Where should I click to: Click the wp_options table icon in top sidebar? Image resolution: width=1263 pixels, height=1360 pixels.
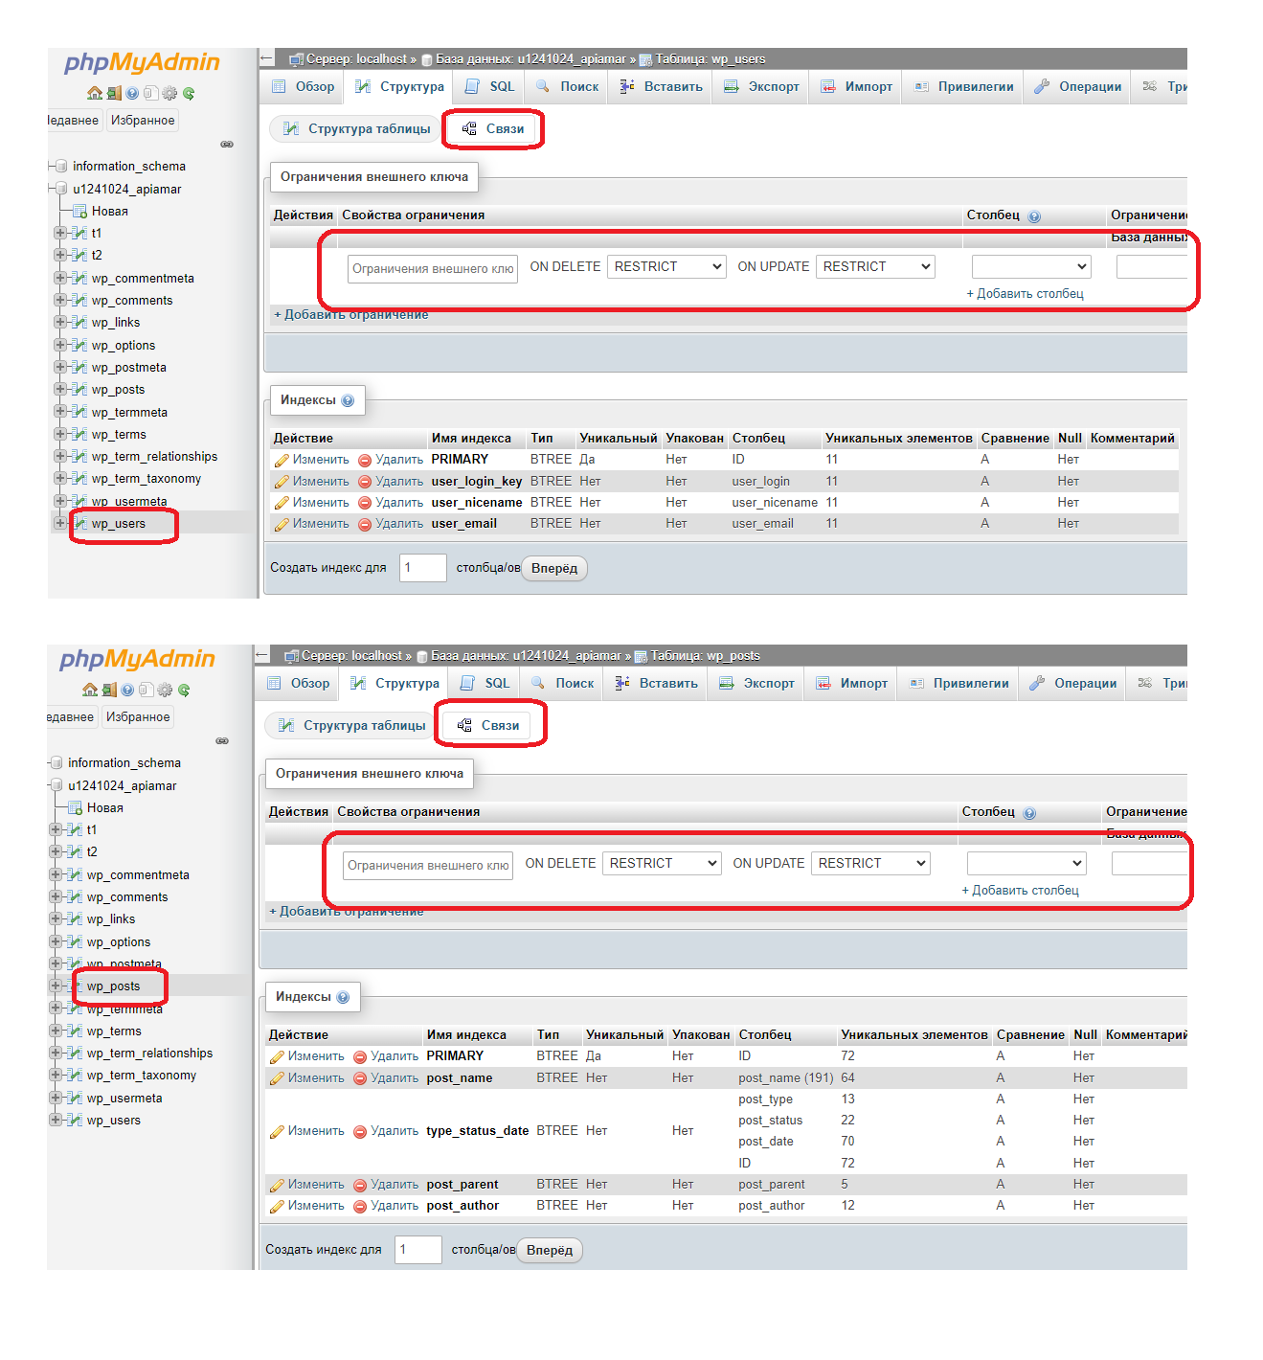79,346
